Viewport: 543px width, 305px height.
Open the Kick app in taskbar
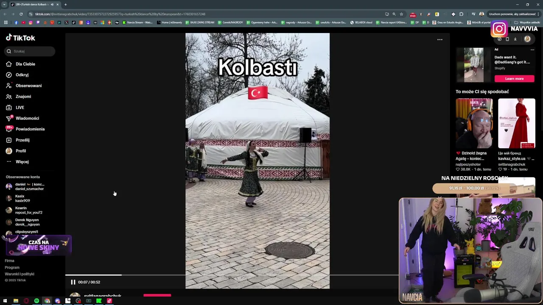(99, 301)
